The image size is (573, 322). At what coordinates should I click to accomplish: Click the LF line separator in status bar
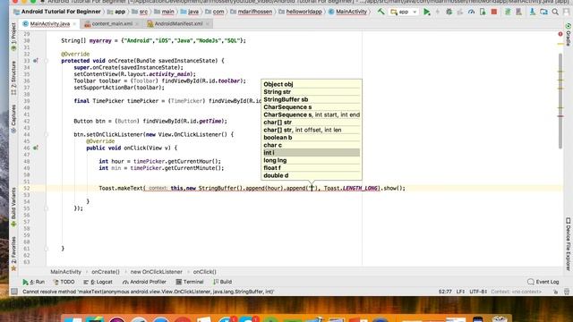[460, 292]
